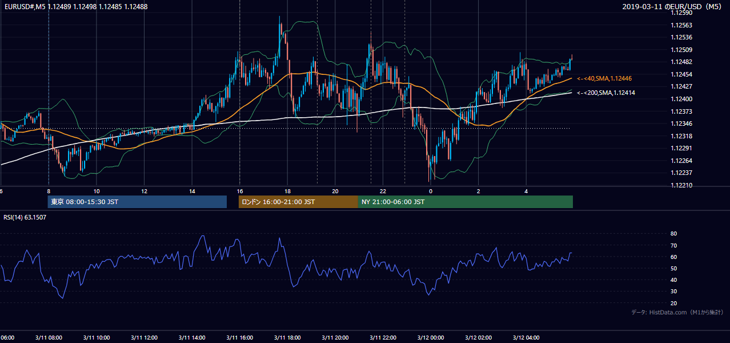730x343 pixels.
Task: Click price level 1.12427 on axis
Action: click(x=681, y=87)
